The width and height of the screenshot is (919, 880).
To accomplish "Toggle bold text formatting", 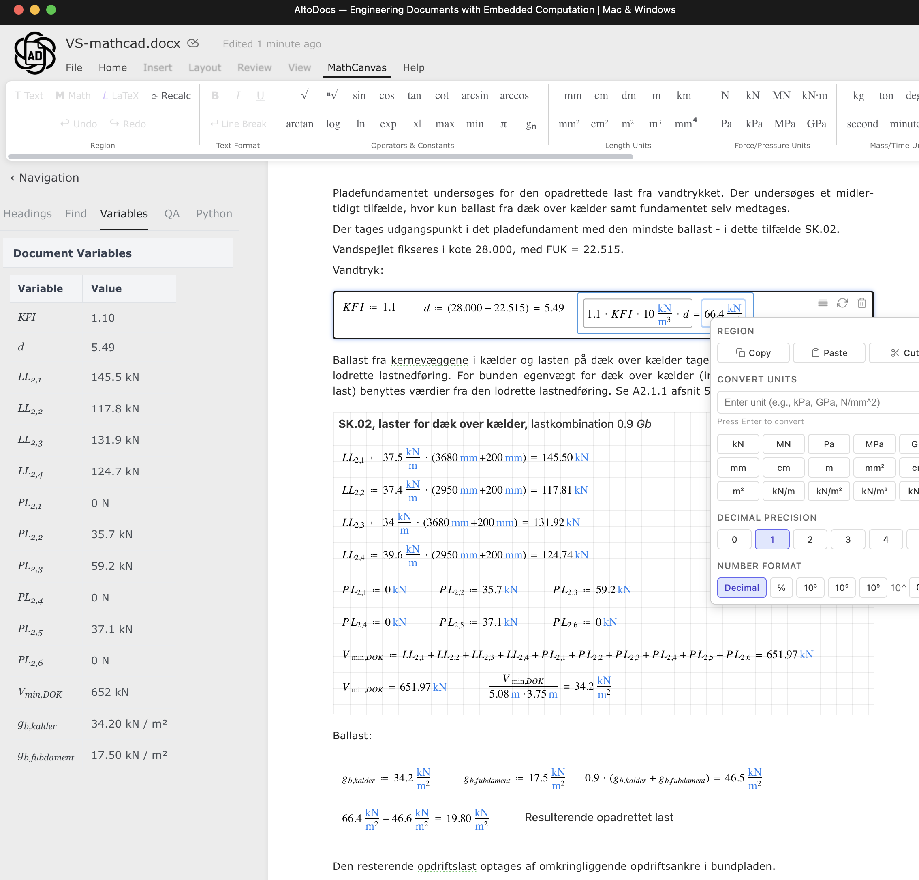I will 215,95.
